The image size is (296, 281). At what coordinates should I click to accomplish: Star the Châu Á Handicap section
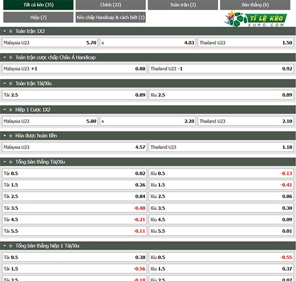pos(10,58)
